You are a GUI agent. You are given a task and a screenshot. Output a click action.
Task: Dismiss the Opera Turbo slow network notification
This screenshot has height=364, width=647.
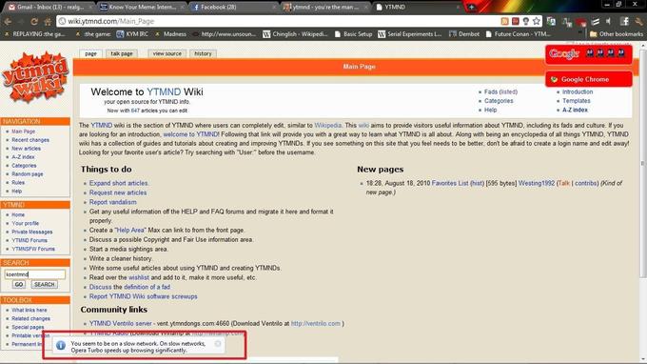[x=218, y=344]
